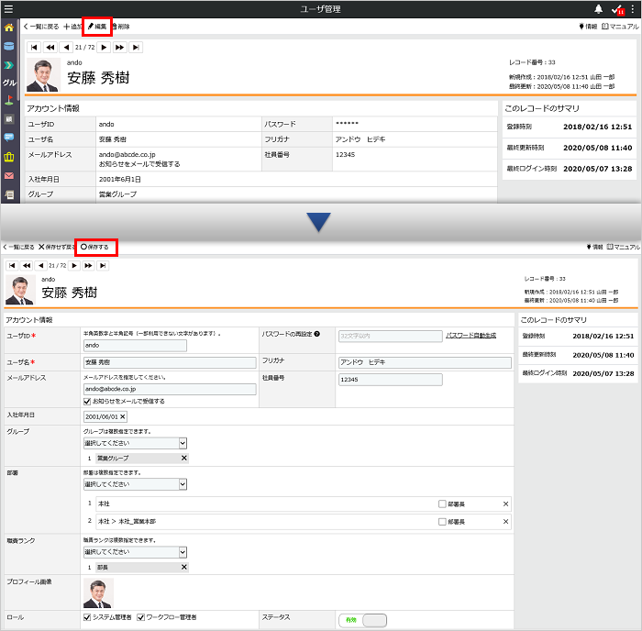
Task: Go to next record in edit-screen navigator
Action: [74, 266]
